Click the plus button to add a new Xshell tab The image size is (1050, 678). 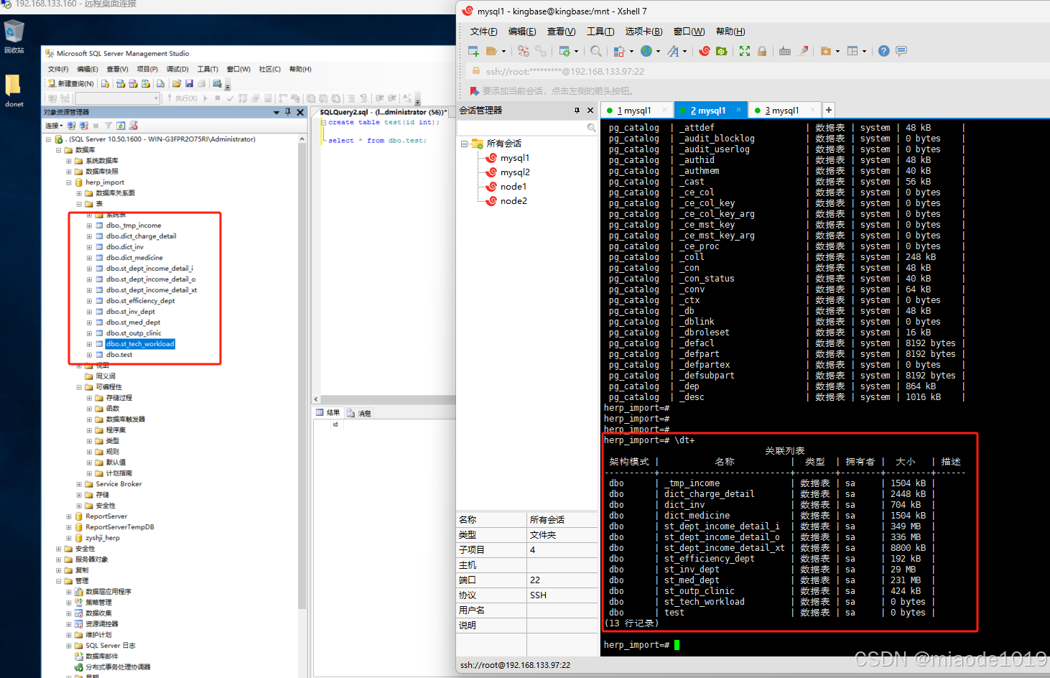[x=829, y=110]
